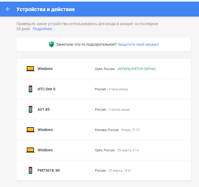Click the ИСПОЛЬЗУЕТСЯ СЕЙЧАС status label
Viewport: 199px width, 187px height.
137,69
